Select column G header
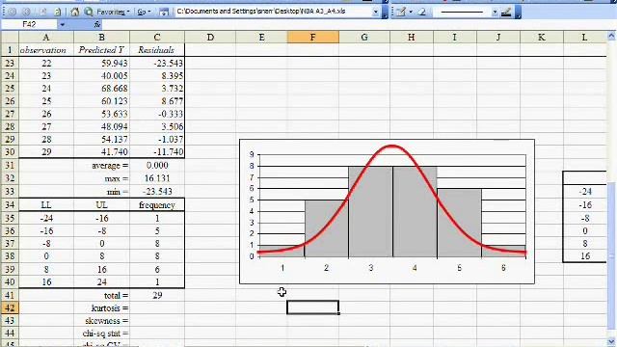617x347 pixels. point(364,38)
